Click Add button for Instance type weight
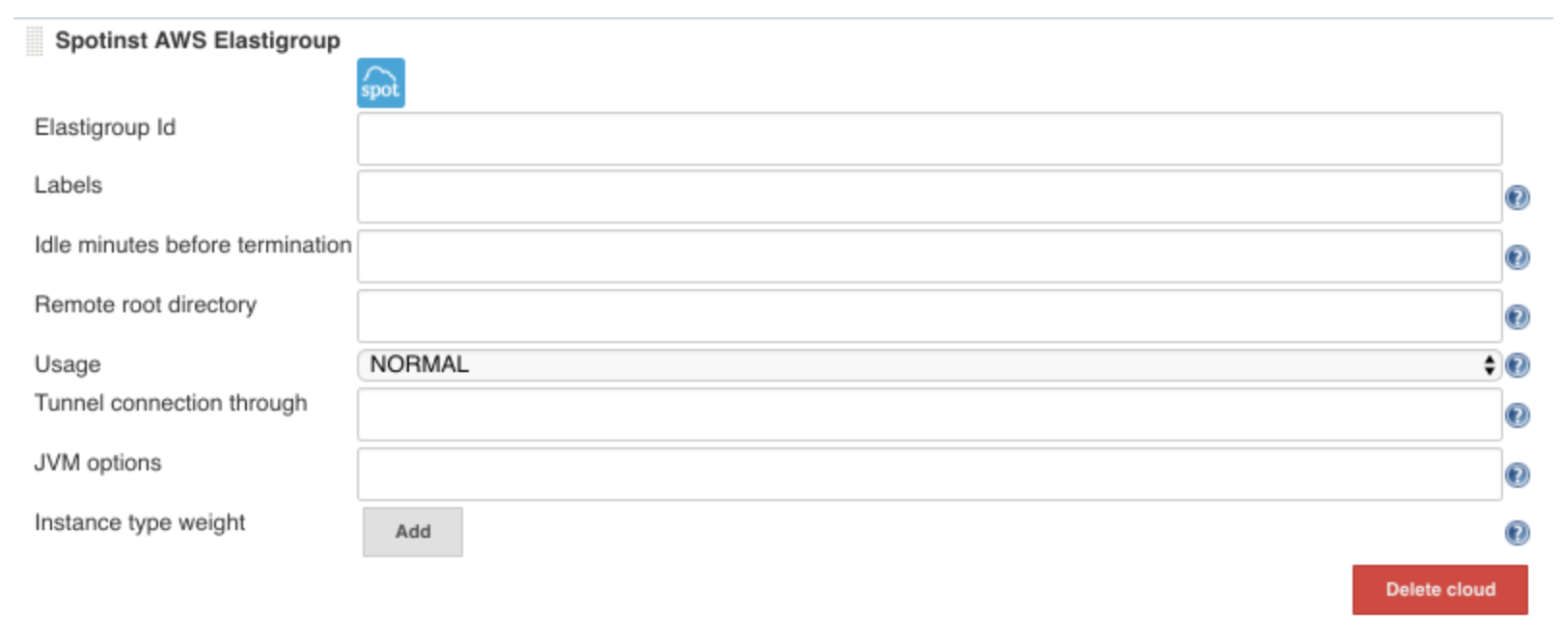The image size is (1561, 640). (412, 532)
